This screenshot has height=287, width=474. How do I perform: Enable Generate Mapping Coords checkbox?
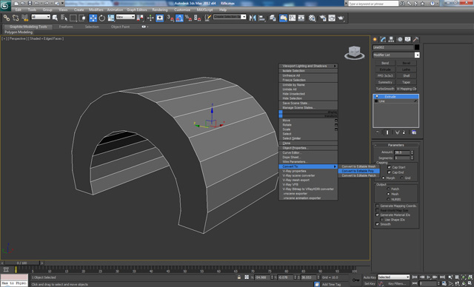pos(377,206)
